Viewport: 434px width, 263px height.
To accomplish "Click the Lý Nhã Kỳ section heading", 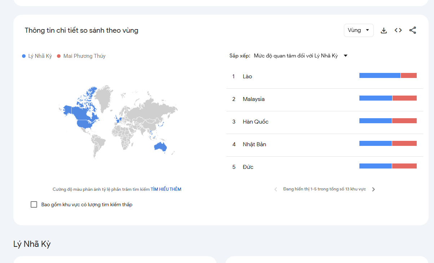I will 32,244.
